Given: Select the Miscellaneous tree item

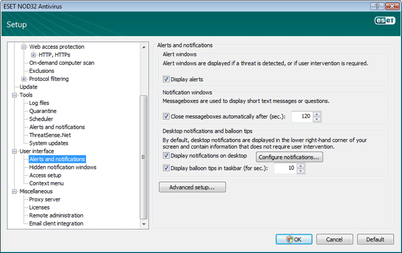Looking at the screenshot, I should (x=36, y=191).
